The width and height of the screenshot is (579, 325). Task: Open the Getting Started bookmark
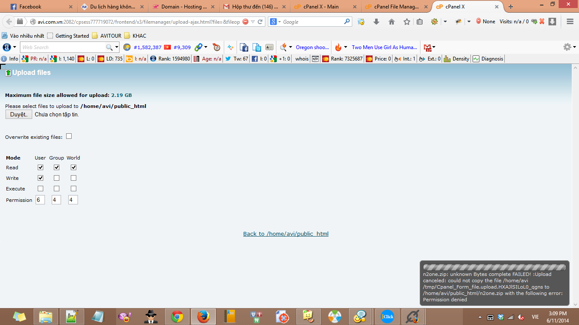tap(68, 36)
